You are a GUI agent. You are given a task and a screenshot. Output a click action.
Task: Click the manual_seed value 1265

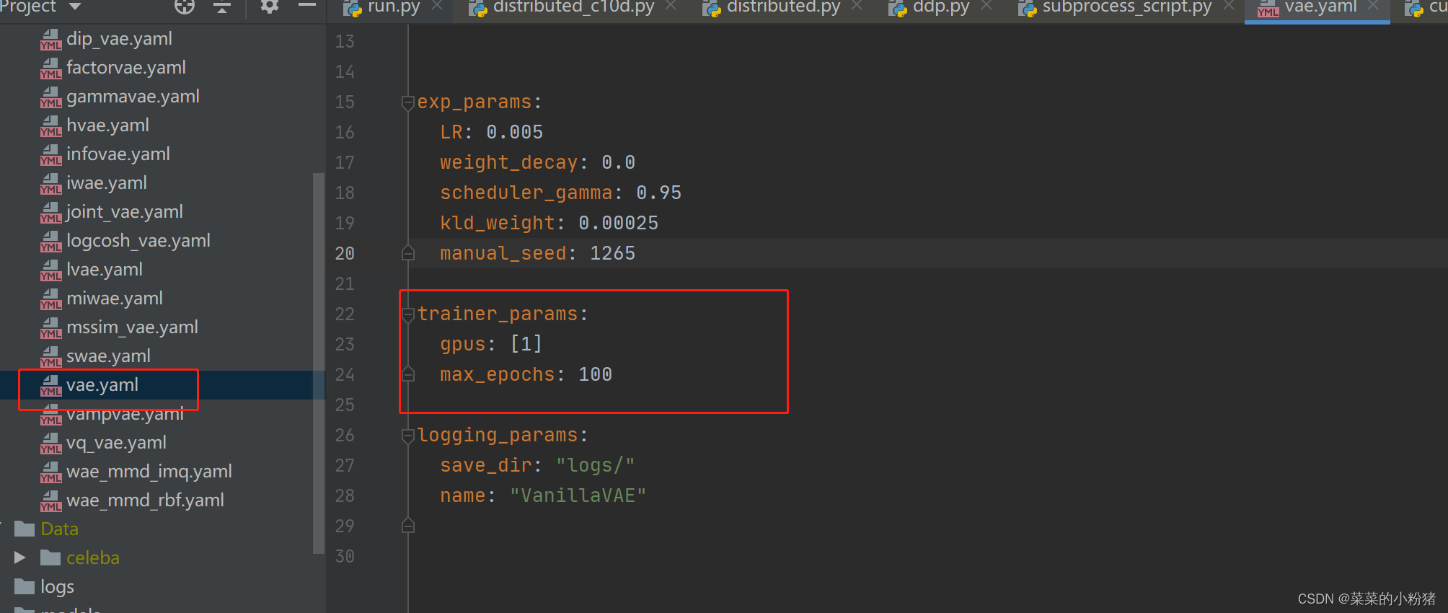(613, 253)
